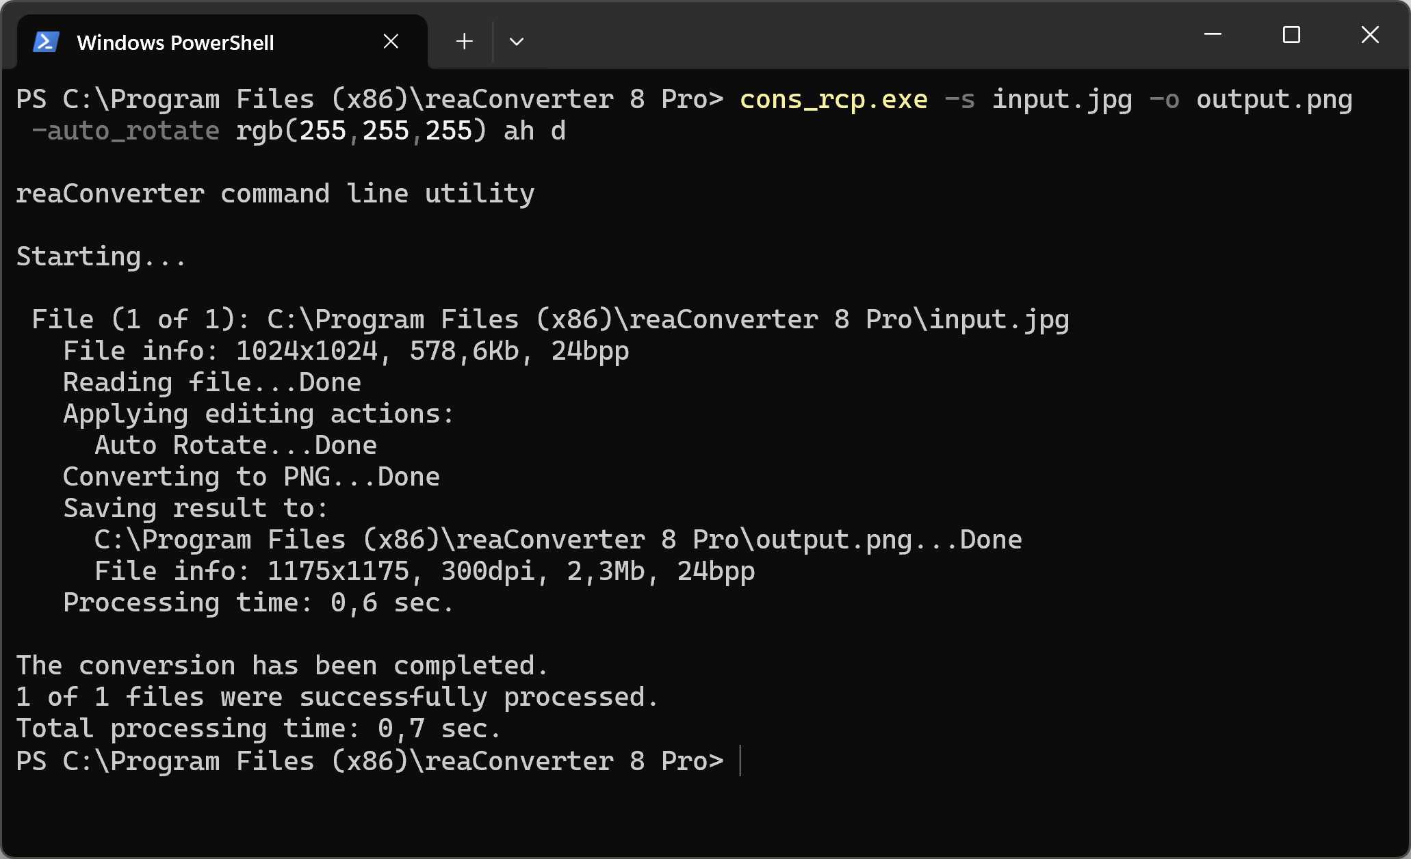Select the Windows PowerShell tab
This screenshot has height=859, width=1411.
pos(175,42)
